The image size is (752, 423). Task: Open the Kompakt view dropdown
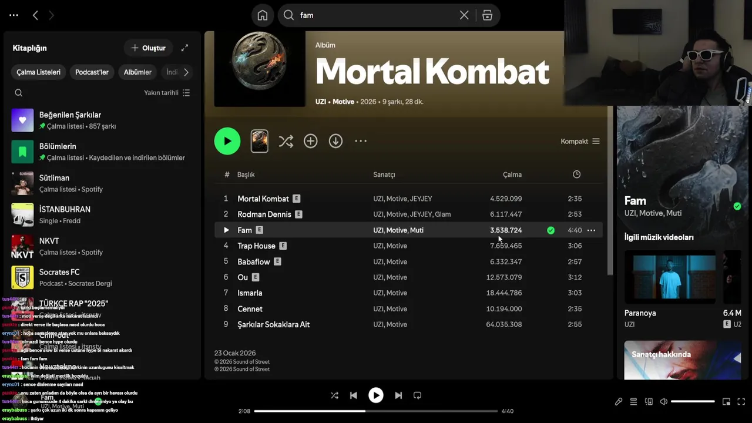[580, 142]
